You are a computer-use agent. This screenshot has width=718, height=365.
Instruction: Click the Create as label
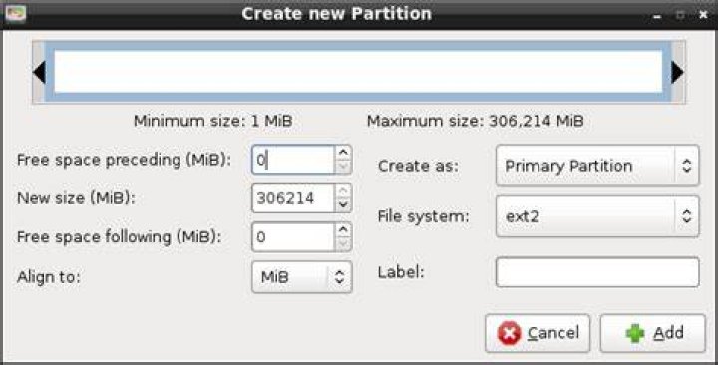click(x=418, y=166)
